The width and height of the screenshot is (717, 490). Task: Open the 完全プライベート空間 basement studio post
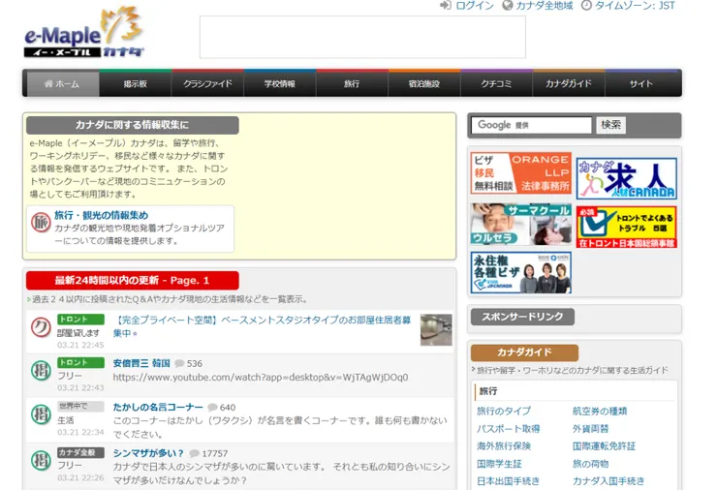tap(262, 326)
